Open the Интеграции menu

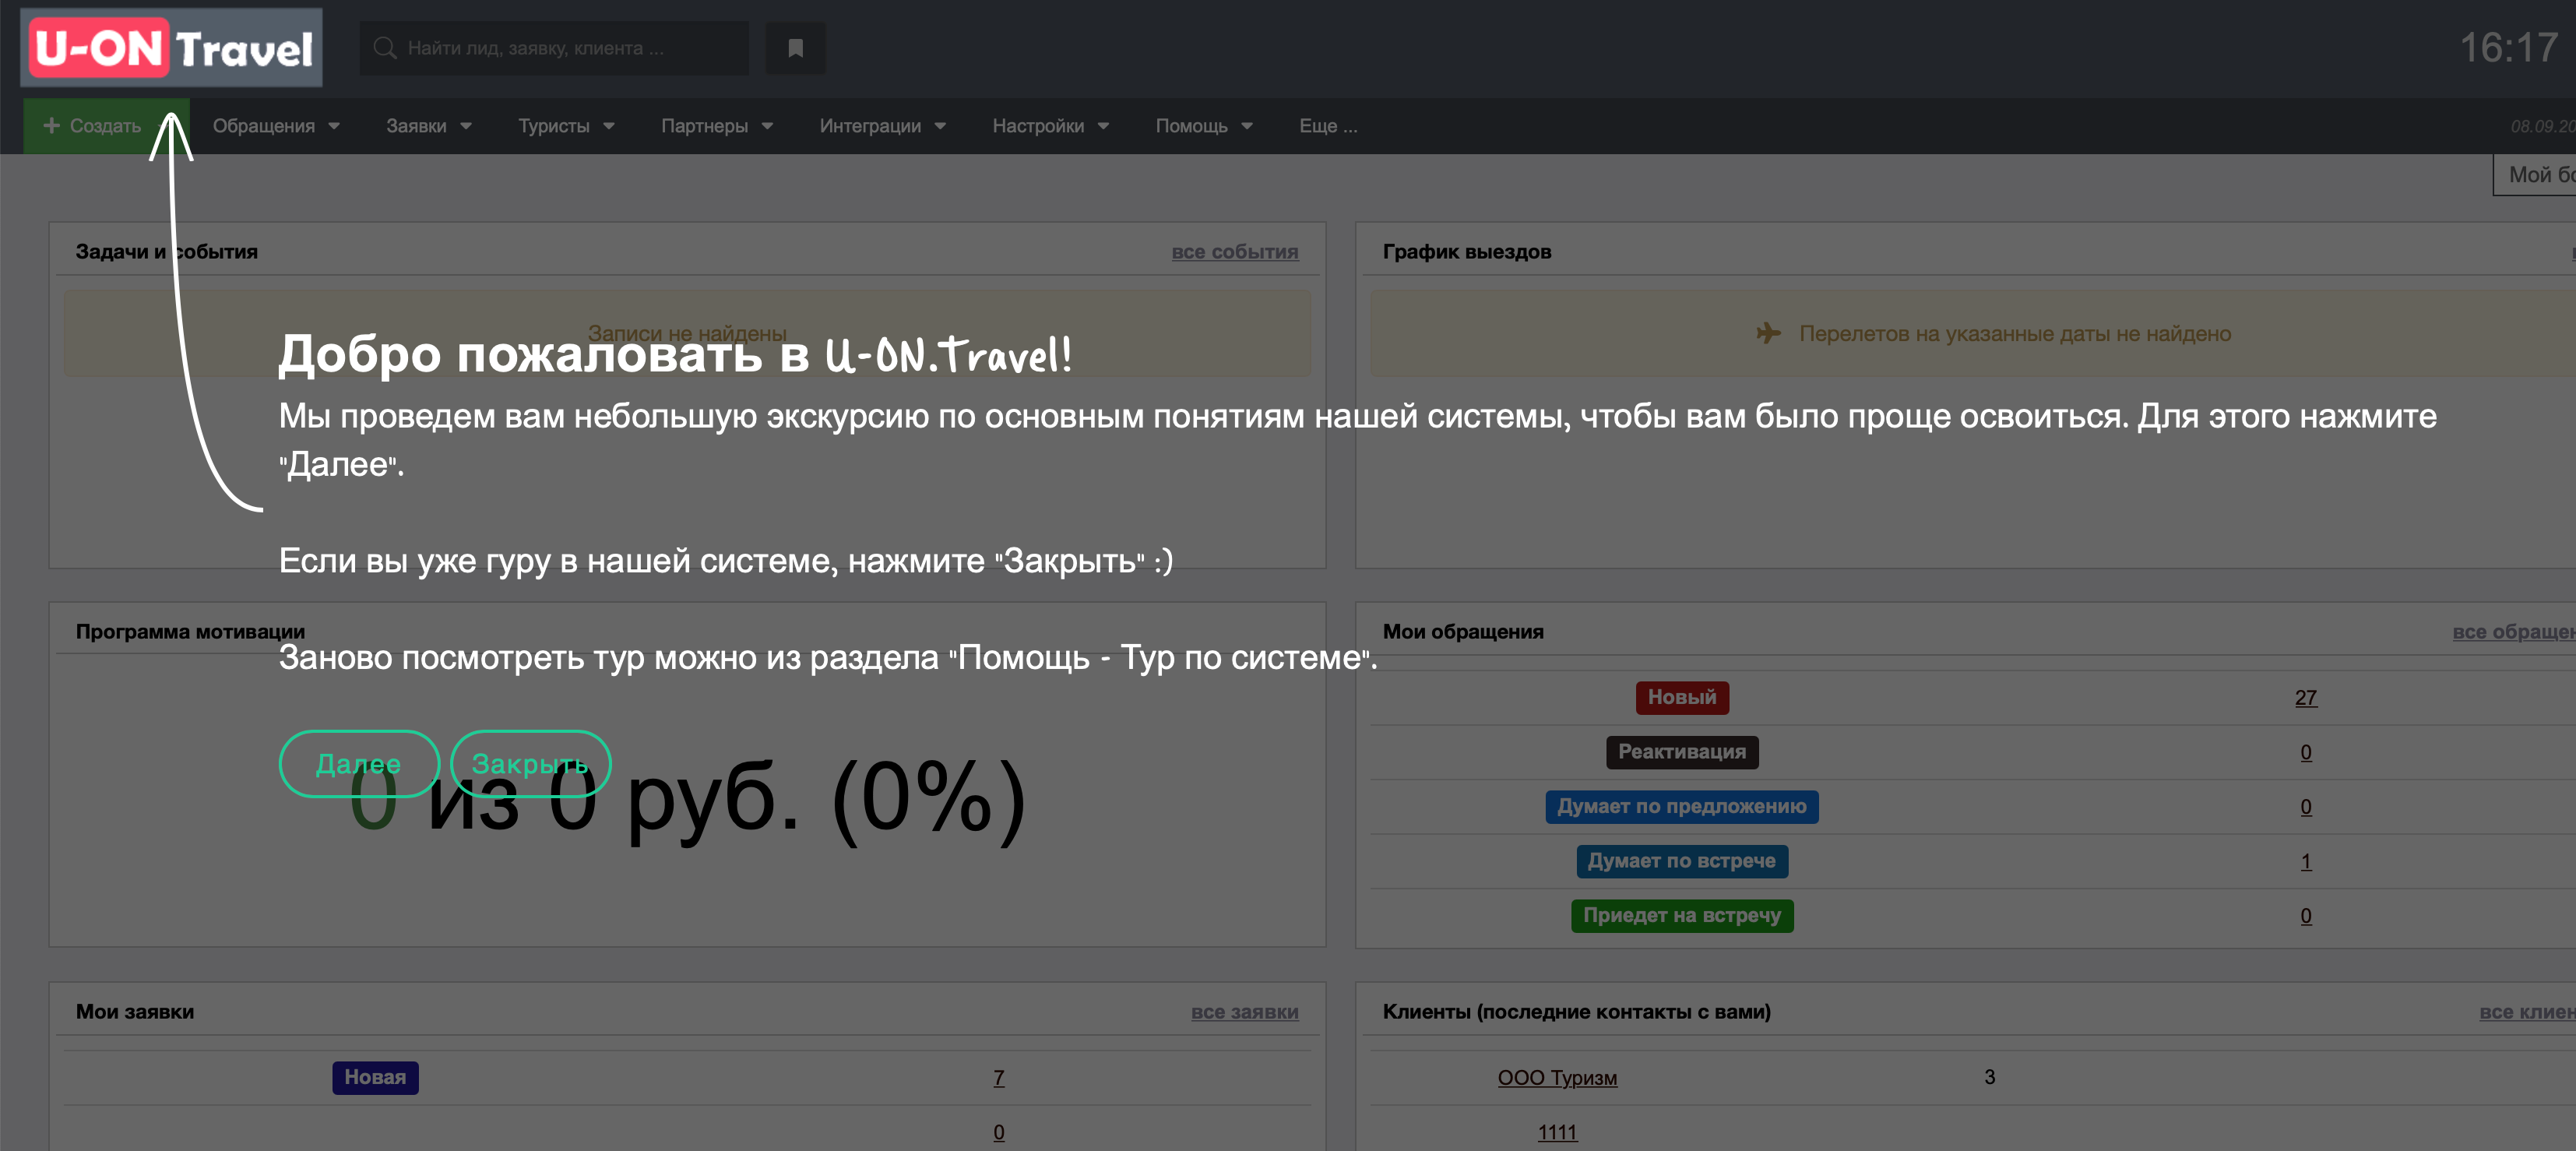[882, 126]
